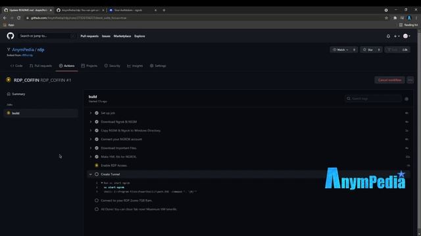Click the Download Important Files status icon

point(97,148)
